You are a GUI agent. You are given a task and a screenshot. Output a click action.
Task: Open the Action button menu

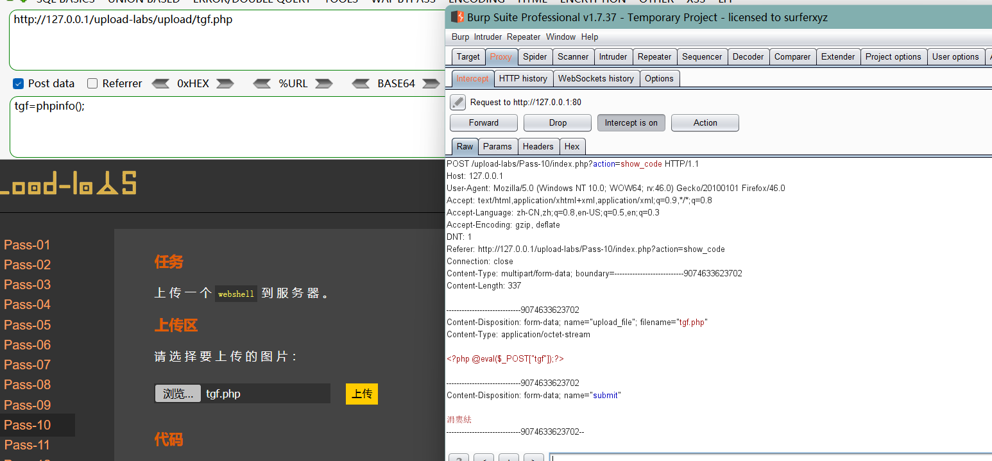click(705, 122)
